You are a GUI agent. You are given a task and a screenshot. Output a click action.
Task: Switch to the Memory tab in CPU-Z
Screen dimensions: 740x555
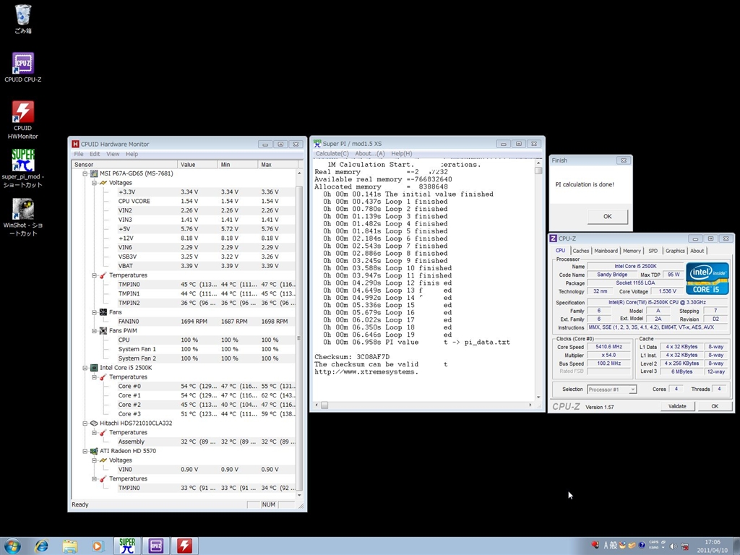coord(632,251)
